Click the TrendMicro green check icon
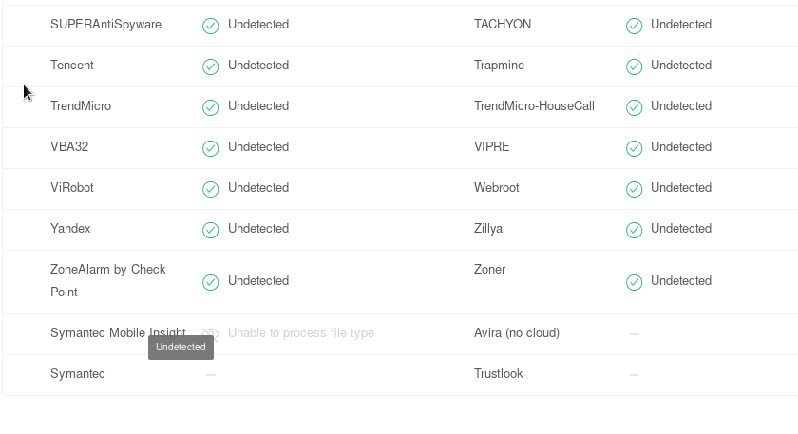 tap(210, 107)
